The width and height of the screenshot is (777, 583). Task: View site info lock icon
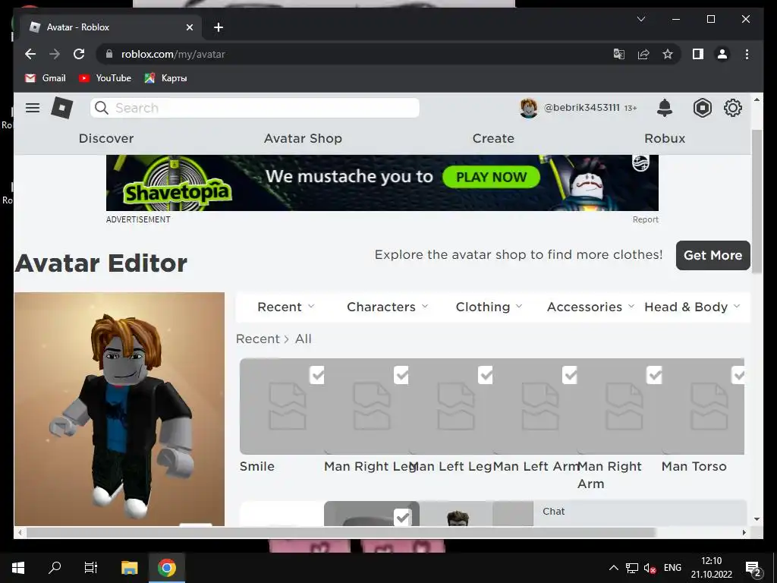coord(109,54)
